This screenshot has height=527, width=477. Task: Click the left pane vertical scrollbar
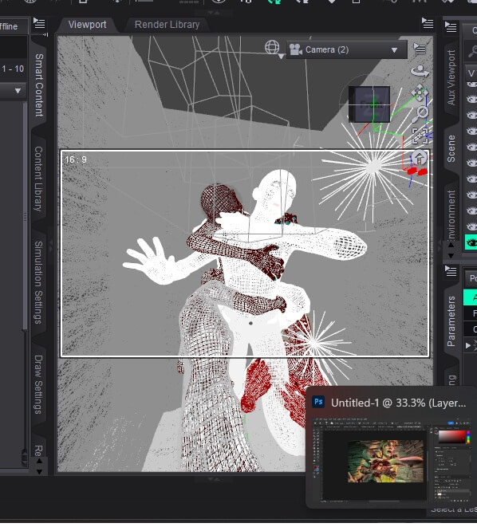pyautogui.click(x=25, y=215)
